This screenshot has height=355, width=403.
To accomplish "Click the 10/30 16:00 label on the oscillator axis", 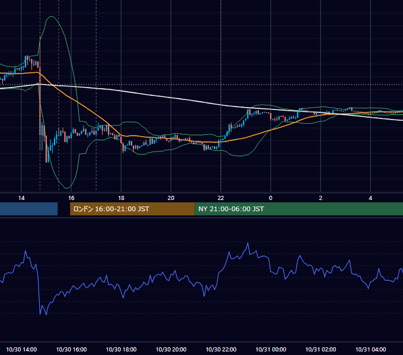I will click(71, 349).
